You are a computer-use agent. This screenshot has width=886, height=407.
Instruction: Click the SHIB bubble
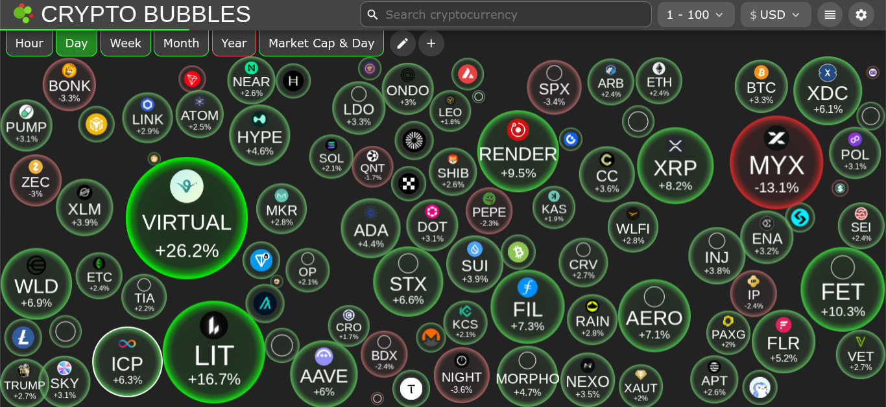pyautogui.click(x=453, y=172)
